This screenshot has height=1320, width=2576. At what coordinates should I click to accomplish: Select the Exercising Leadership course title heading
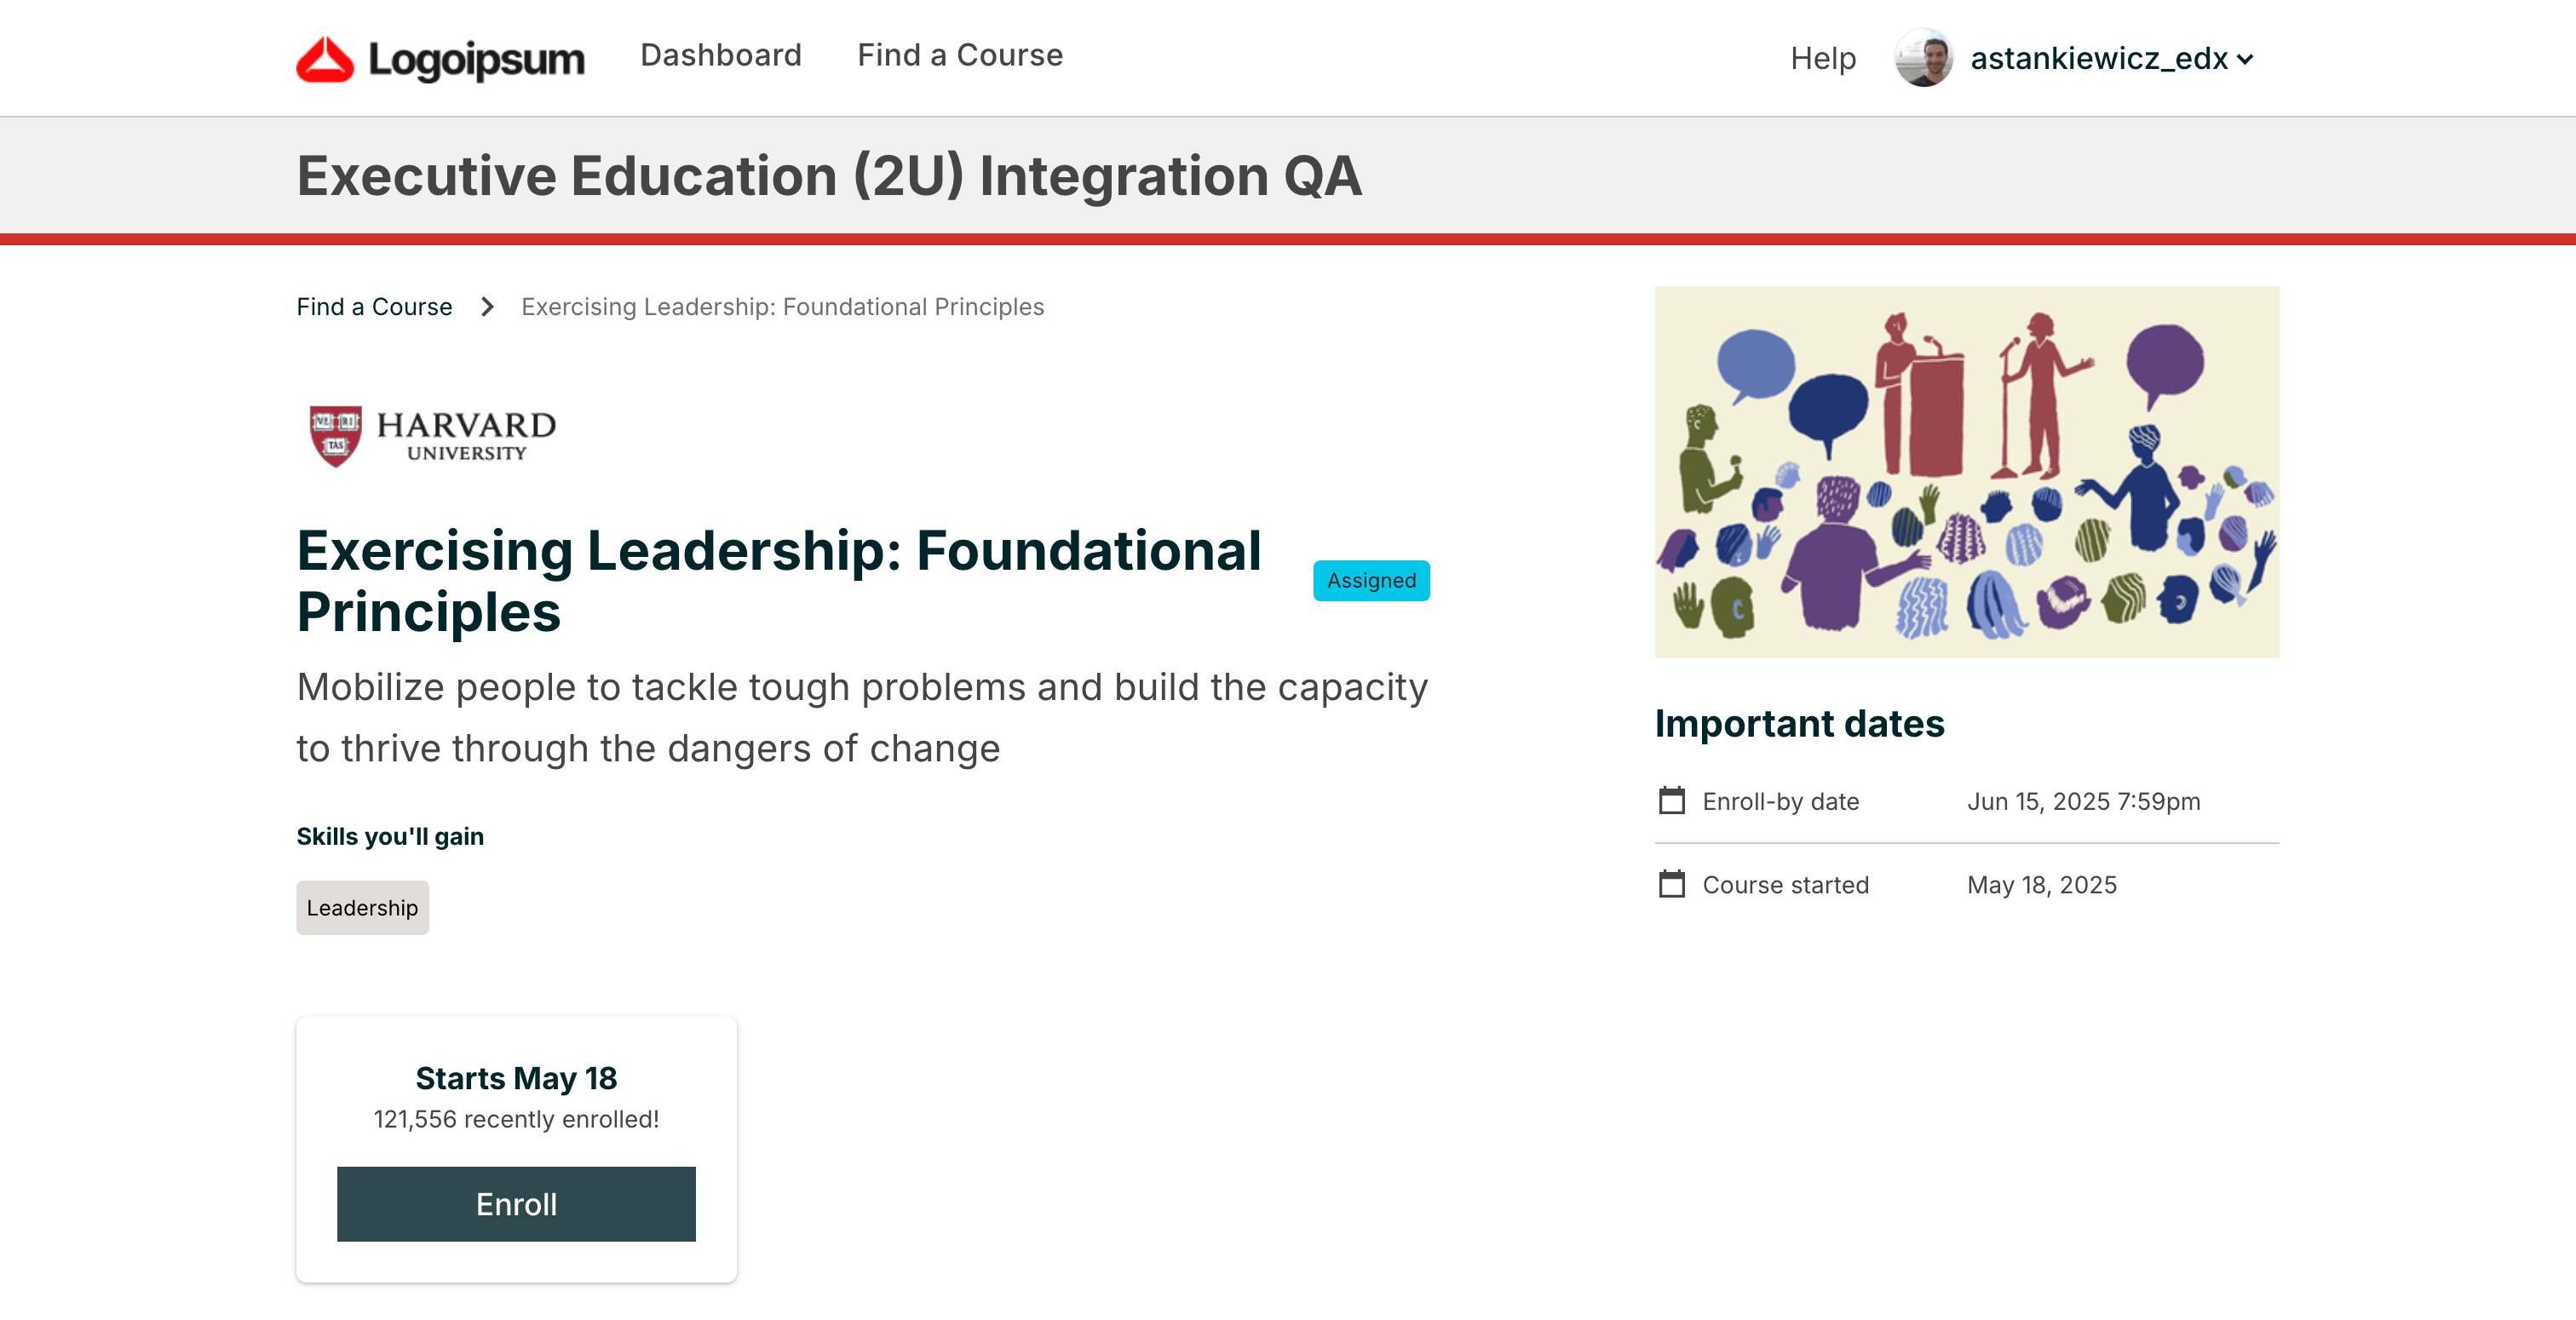coord(779,581)
